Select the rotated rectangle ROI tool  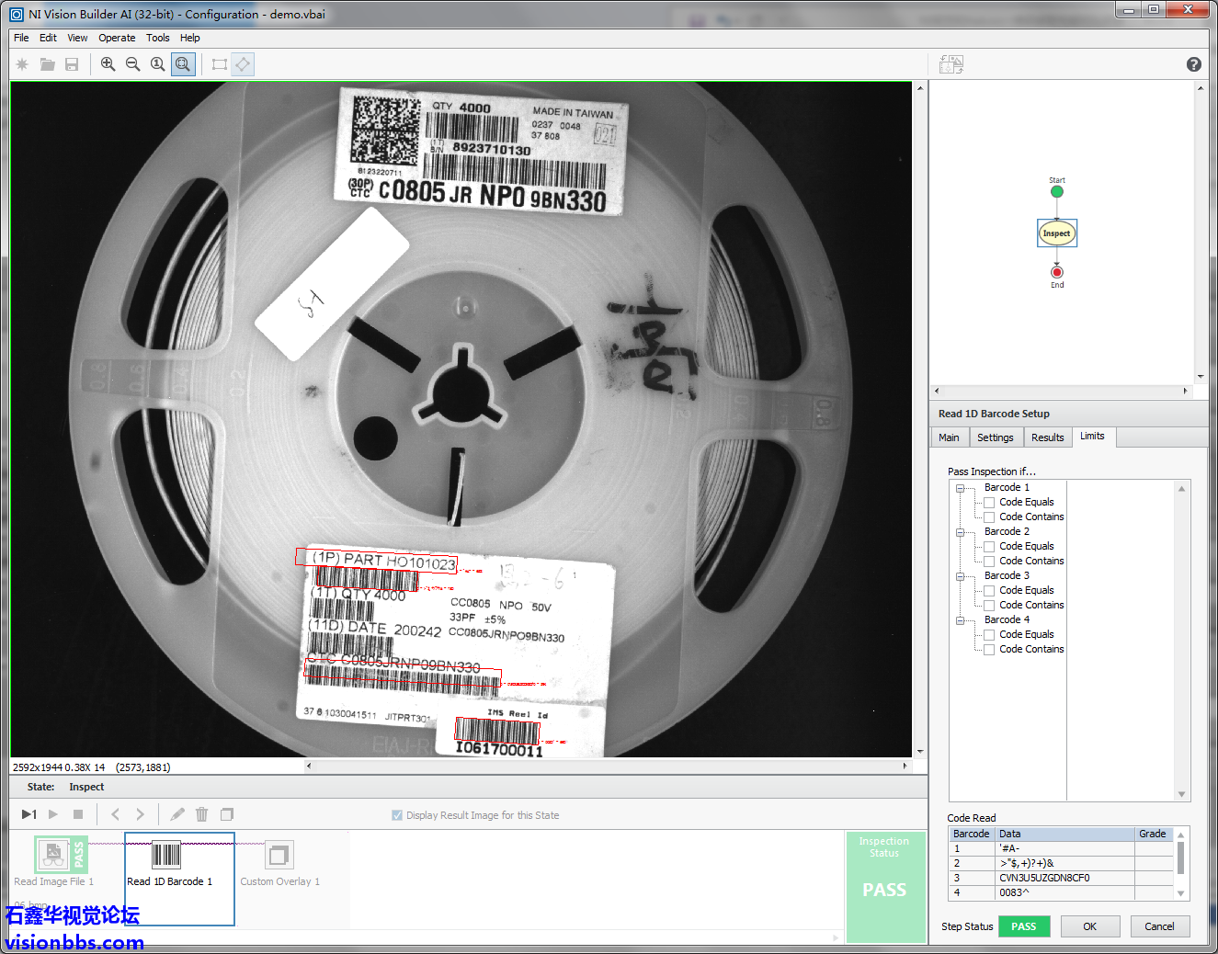coord(243,64)
